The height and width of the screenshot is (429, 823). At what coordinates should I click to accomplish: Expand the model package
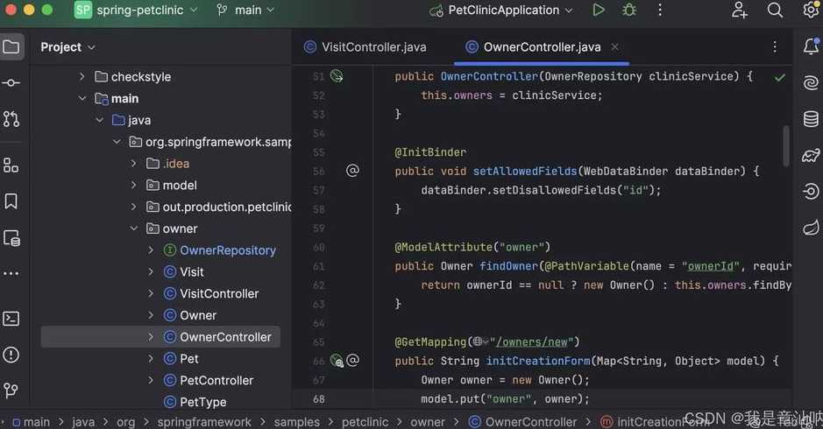[x=134, y=185]
